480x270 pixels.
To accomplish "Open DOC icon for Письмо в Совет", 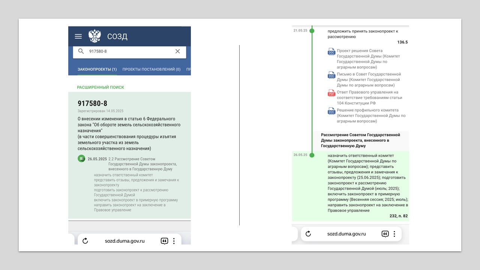I will (331, 75).
